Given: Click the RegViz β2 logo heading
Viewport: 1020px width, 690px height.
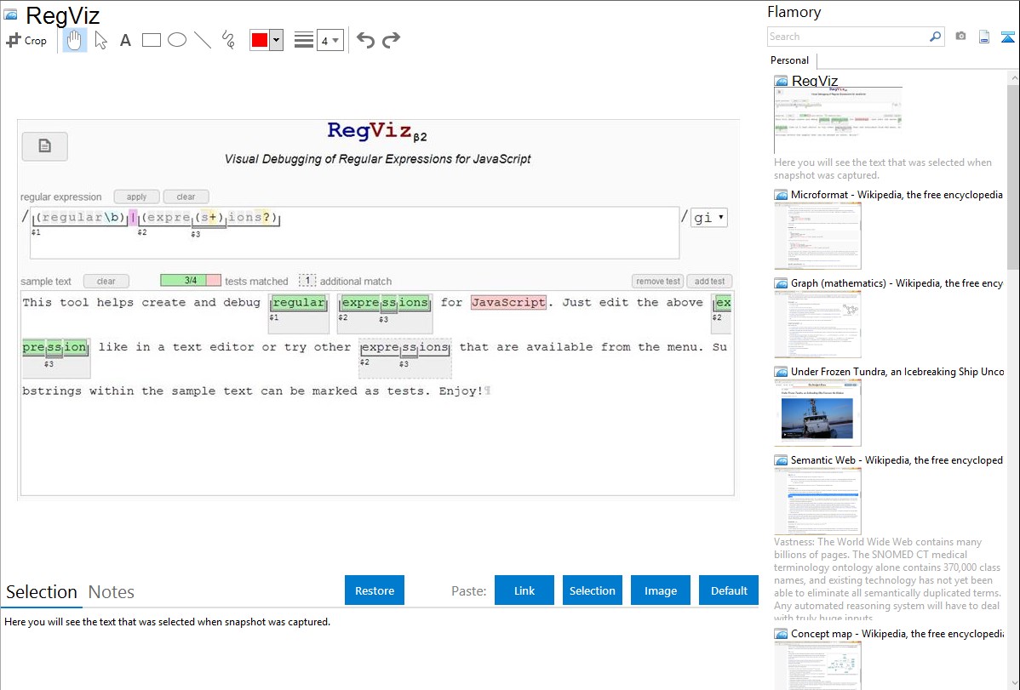Looking at the screenshot, I should tap(377, 131).
